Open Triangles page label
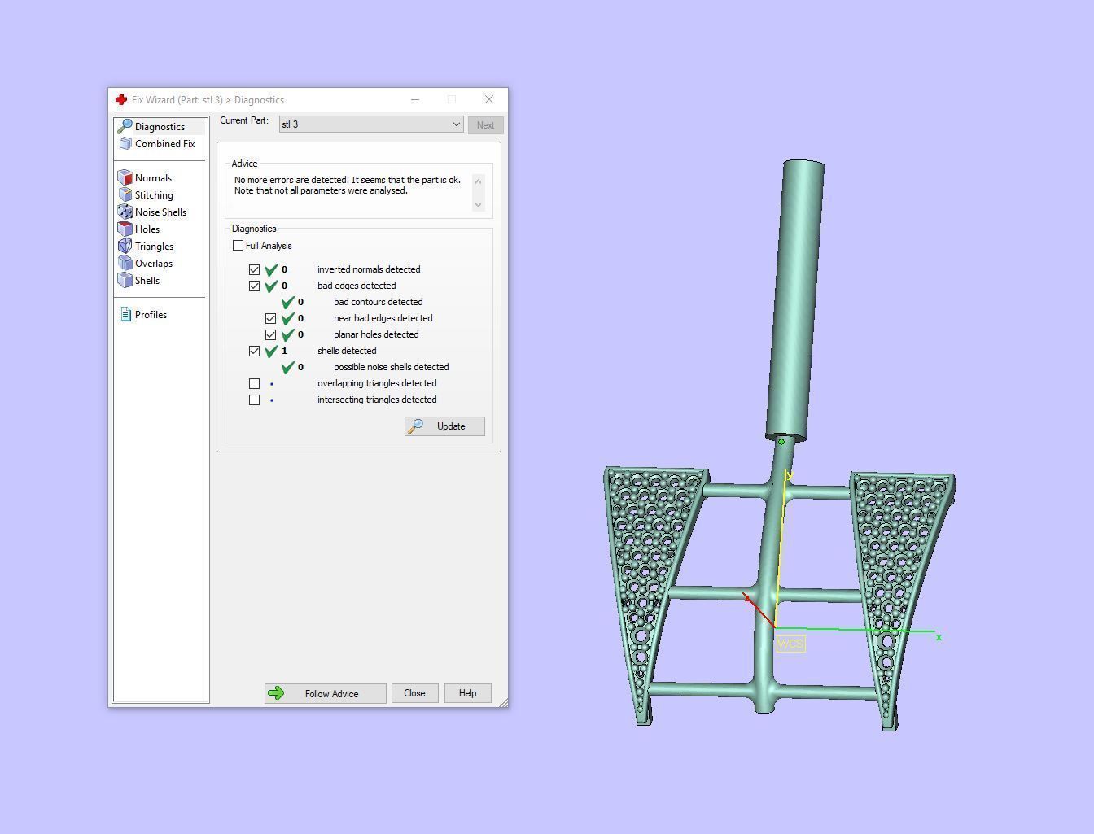1094x834 pixels. click(154, 247)
